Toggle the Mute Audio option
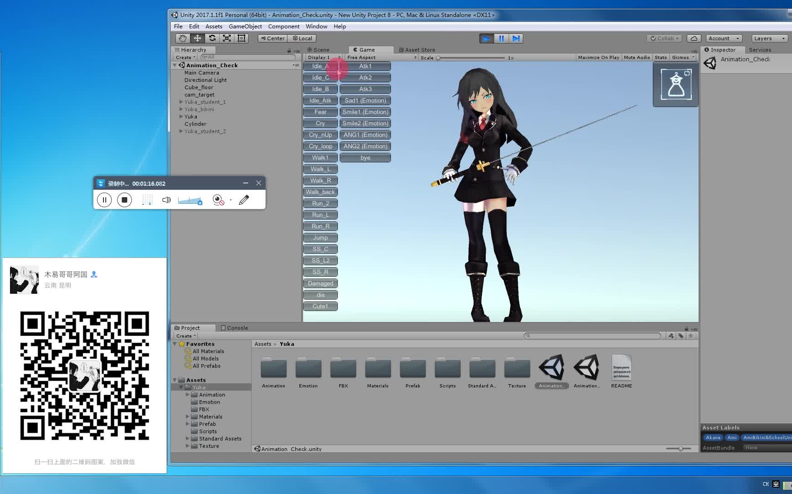792x494 pixels. click(x=636, y=57)
